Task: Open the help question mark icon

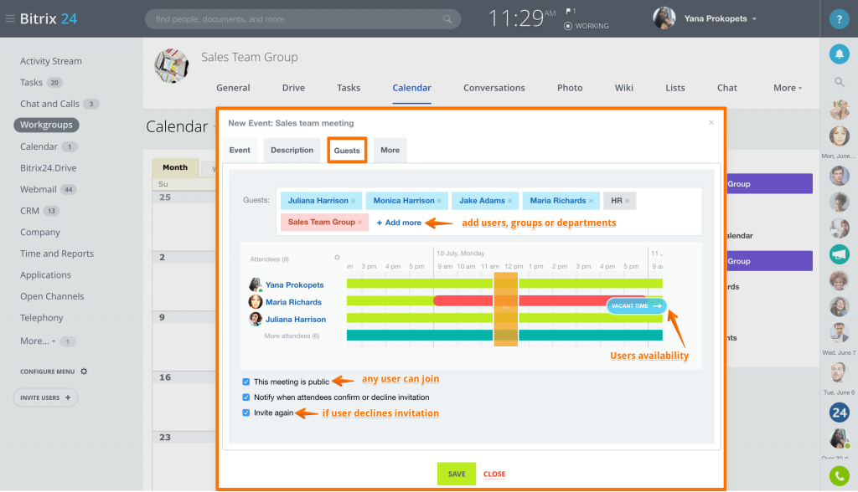Action: pyautogui.click(x=839, y=19)
